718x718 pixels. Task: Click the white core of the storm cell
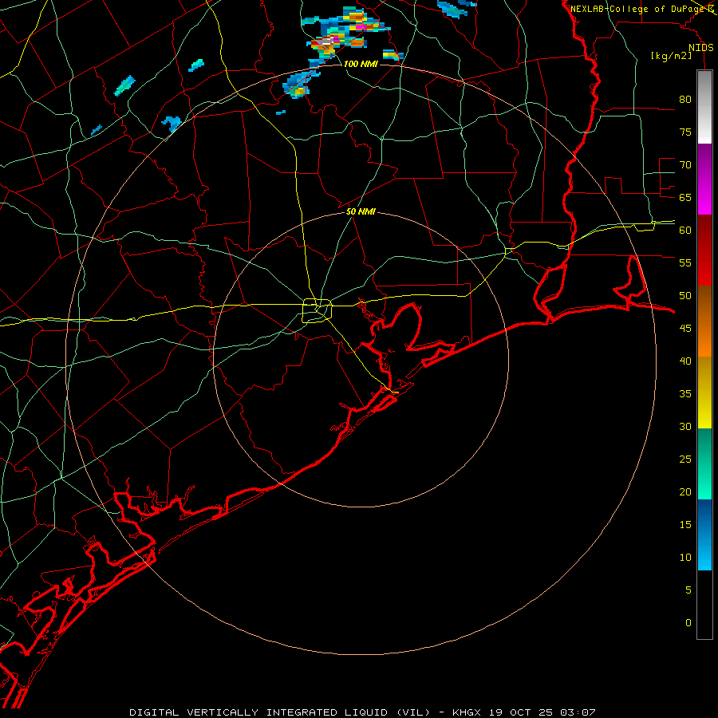coord(325,41)
